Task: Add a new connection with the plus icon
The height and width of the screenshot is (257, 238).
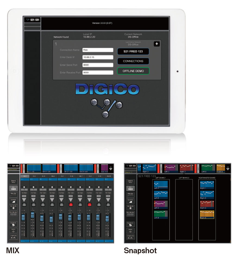Action: [x=157, y=44]
